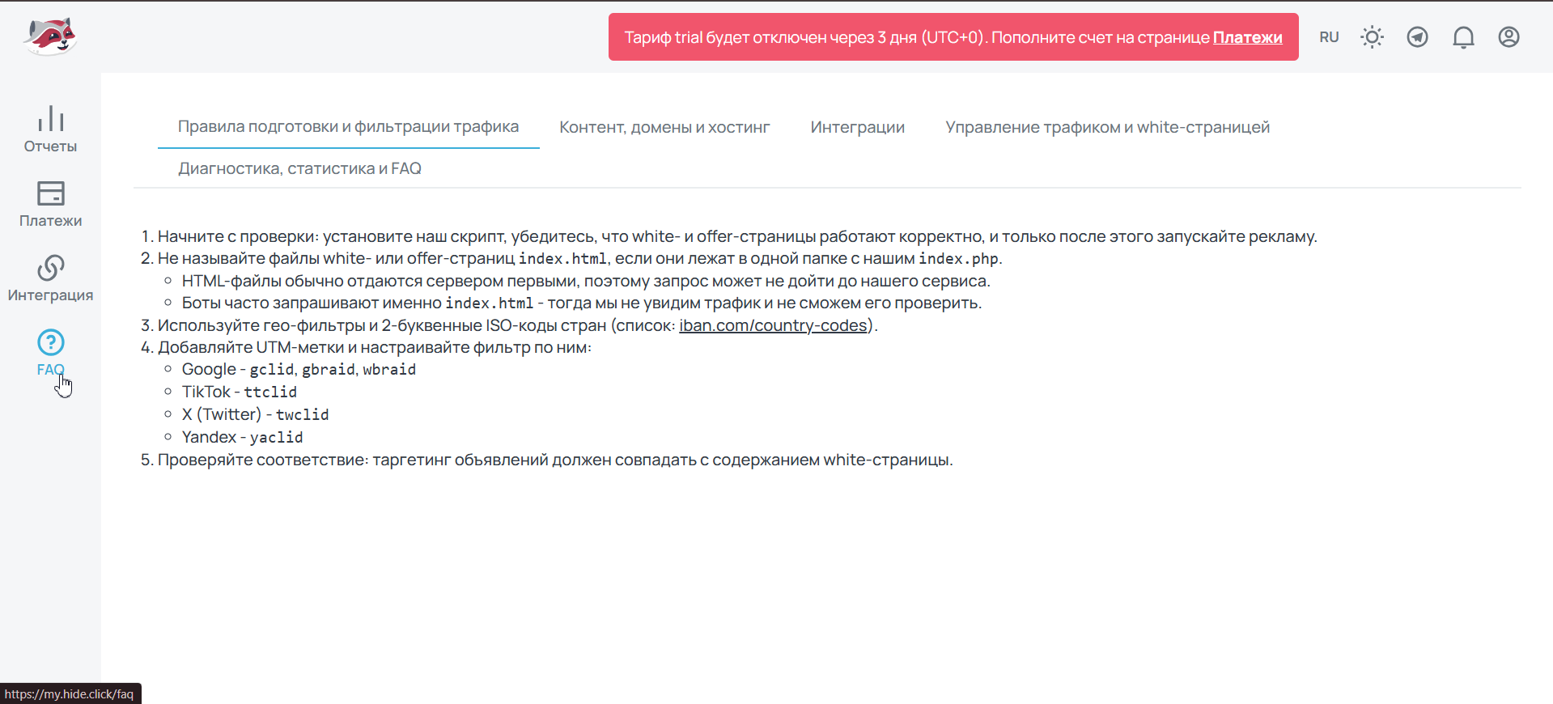Click the card icon above sidebar Платежи
Image resolution: width=1553 pixels, height=704 pixels.
(50, 193)
